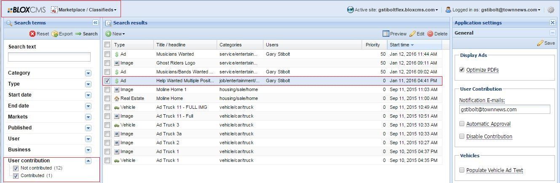Disable the Optimize PDFs checkbox

point(462,70)
